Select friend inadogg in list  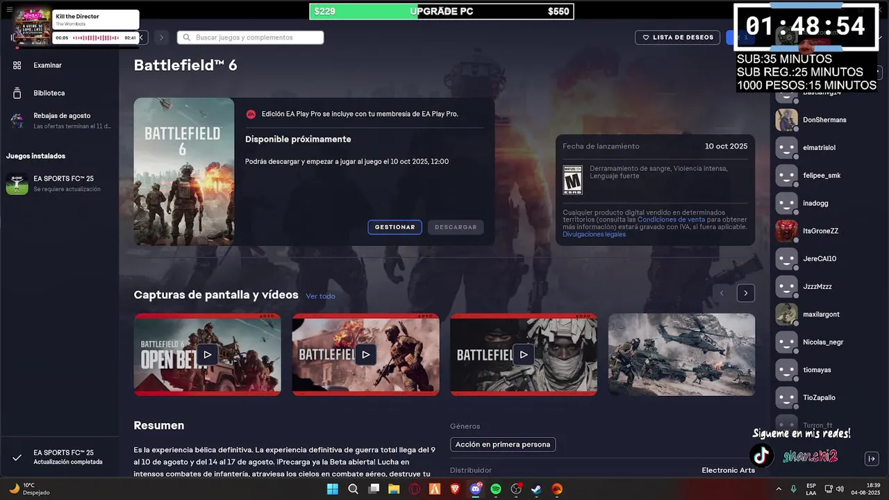click(815, 203)
